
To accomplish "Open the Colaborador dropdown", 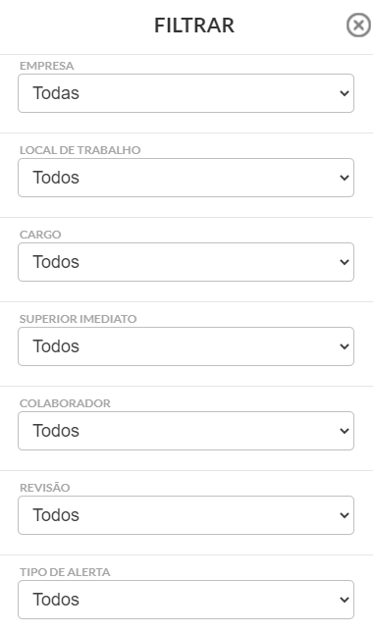I will [x=186, y=431].
